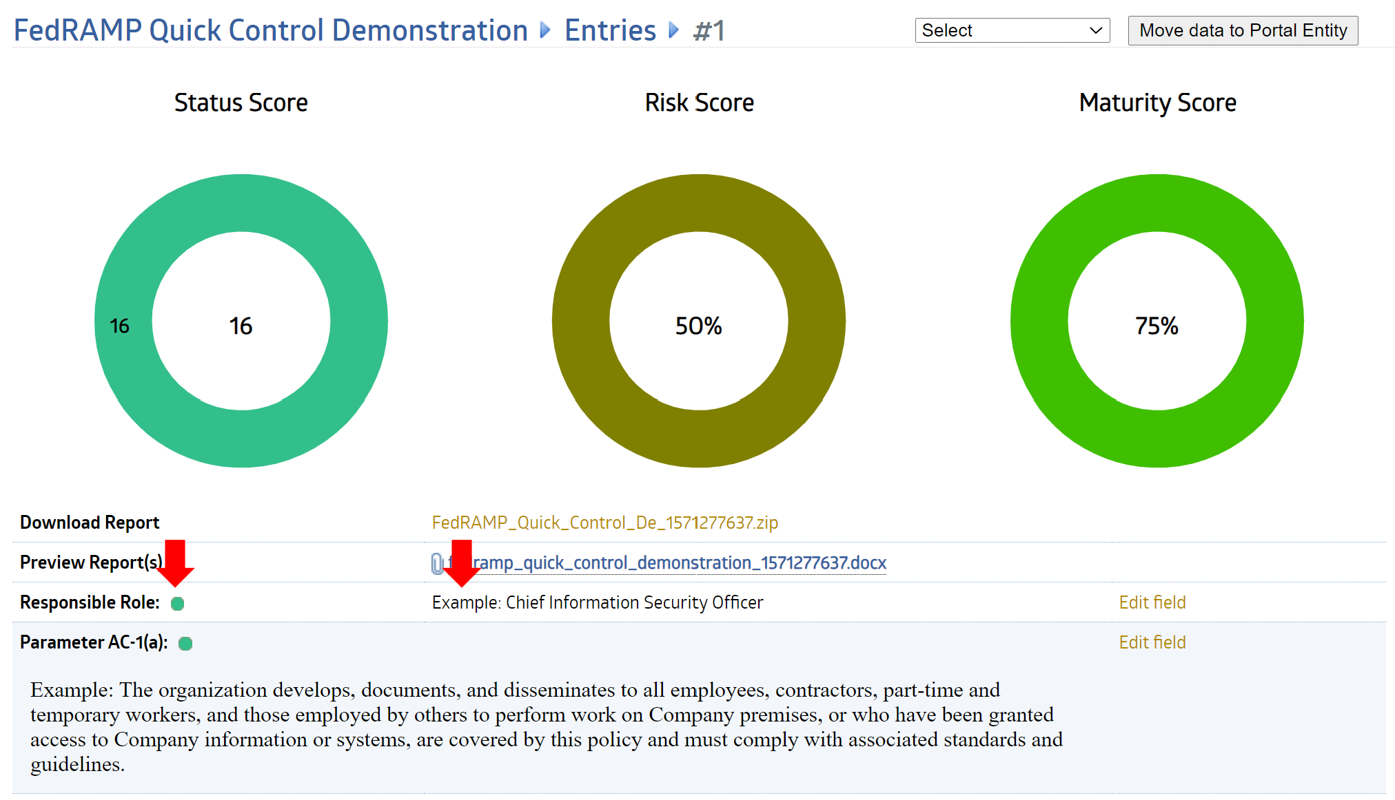1395x800 pixels.
Task: Open the Entries breadcrumb link
Action: pos(610,30)
